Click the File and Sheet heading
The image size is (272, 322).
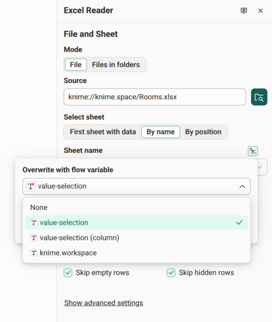91,34
